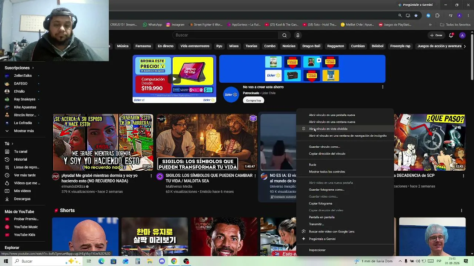
Task: Click Pregúntale a Gemini in the title bar
Action: 415,5
